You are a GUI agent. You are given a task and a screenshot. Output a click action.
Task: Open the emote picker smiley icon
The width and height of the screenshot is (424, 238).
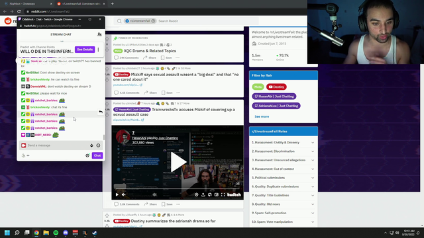(x=98, y=145)
